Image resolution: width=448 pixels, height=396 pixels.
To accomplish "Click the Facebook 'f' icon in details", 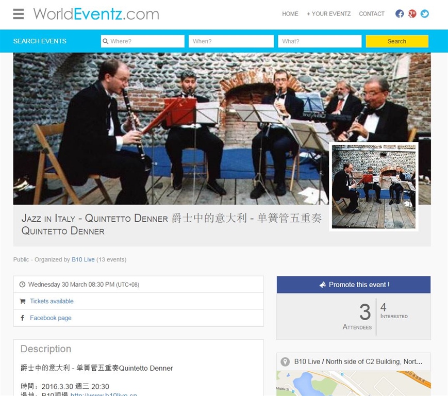I will (x=22, y=318).
